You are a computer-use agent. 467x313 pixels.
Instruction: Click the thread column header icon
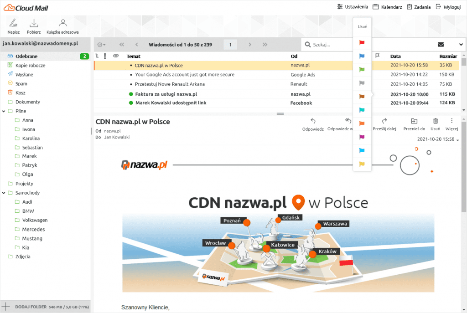97,56
